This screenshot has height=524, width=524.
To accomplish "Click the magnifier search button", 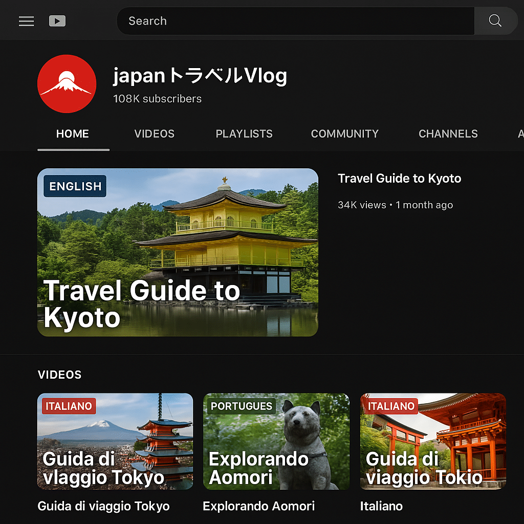I will (495, 20).
